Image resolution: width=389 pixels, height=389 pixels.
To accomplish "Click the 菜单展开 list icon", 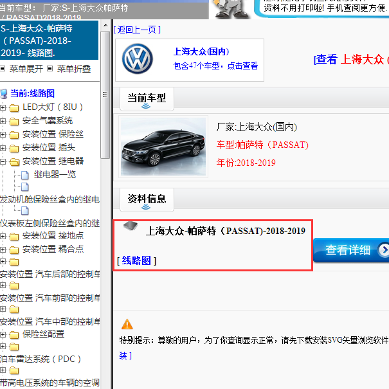I will pos(3,68).
